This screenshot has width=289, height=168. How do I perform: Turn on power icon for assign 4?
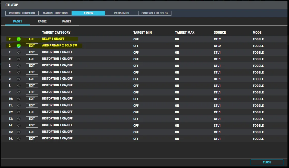click(18, 59)
